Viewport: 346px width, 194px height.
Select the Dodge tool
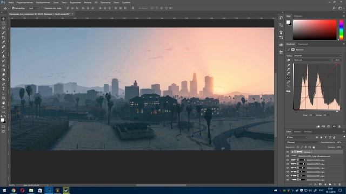(3, 79)
